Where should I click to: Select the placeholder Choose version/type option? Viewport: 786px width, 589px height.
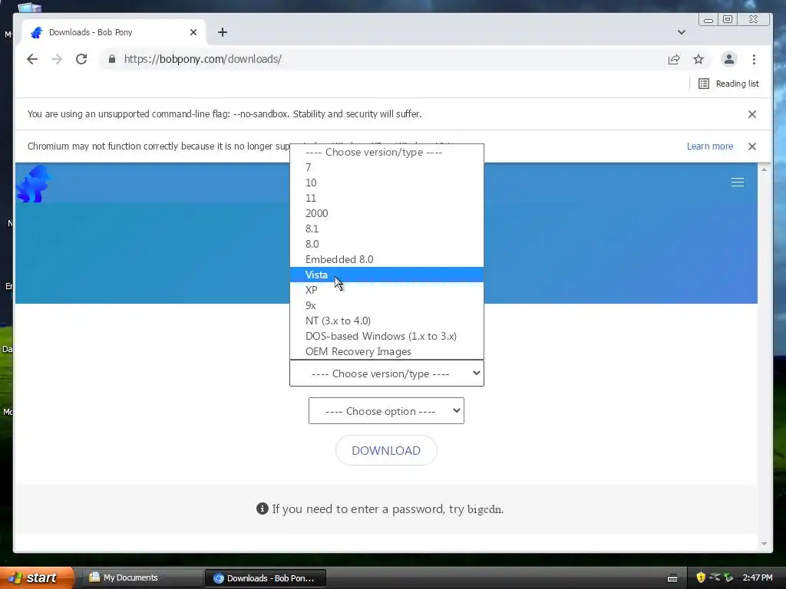387,152
